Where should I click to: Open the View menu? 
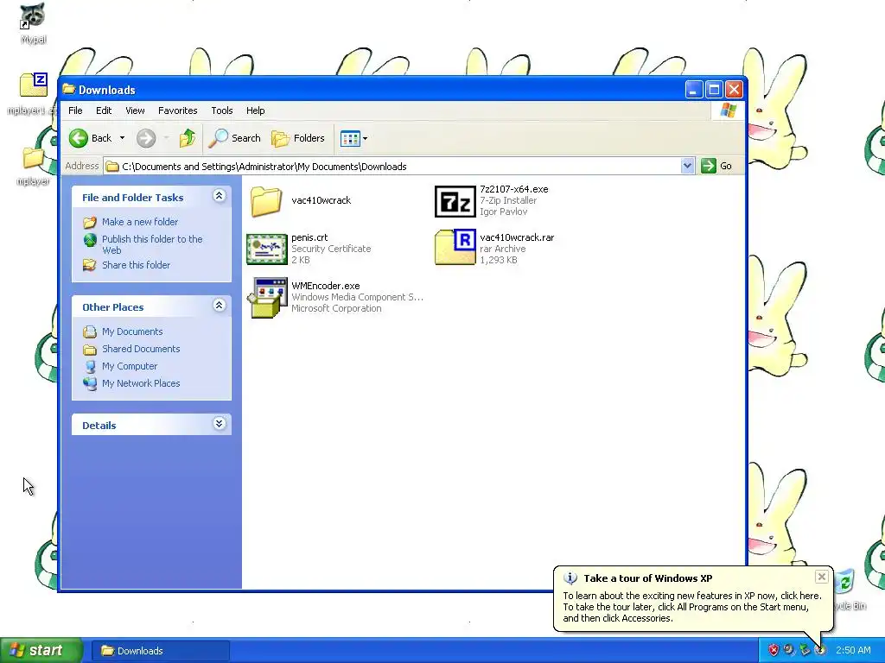pos(135,110)
